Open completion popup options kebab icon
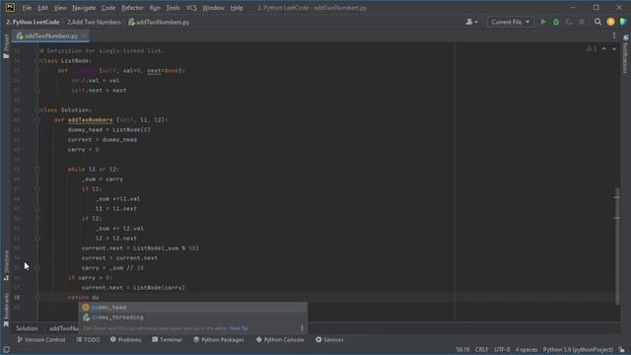The image size is (631, 355). tap(302, 328)
